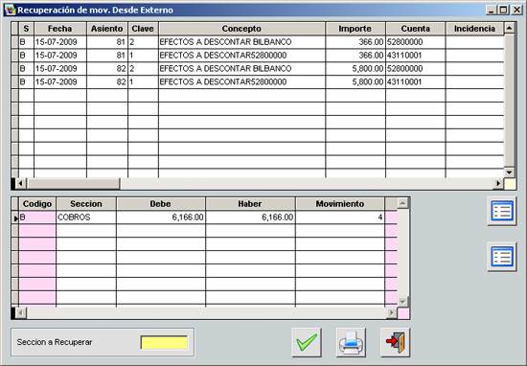The width and height of the screenshot is (527, 366).
Task: Click the exit door icon button
Action: pyautogui.click(x=395, y=342)
